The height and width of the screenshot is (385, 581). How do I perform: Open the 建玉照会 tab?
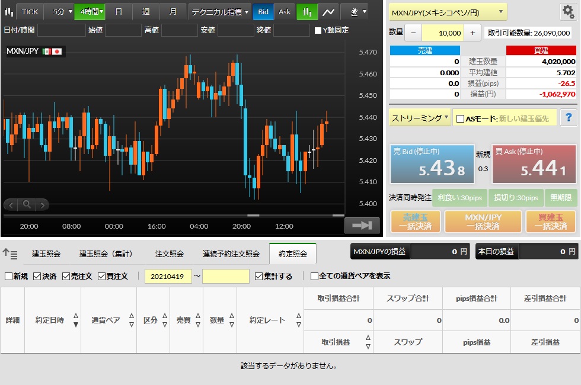pyautogui.click(x=46, y=254)
